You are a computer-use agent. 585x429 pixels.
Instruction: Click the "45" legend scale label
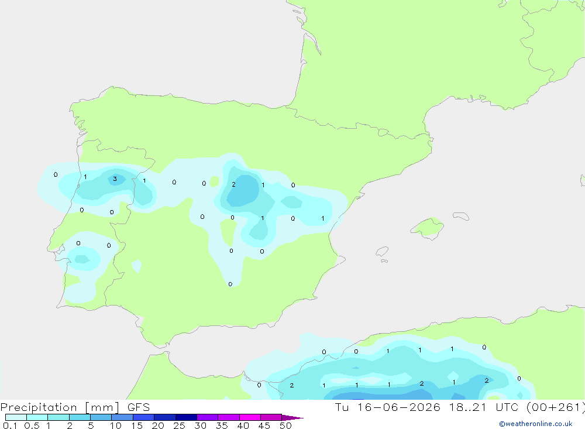click(x=264, y=425)
